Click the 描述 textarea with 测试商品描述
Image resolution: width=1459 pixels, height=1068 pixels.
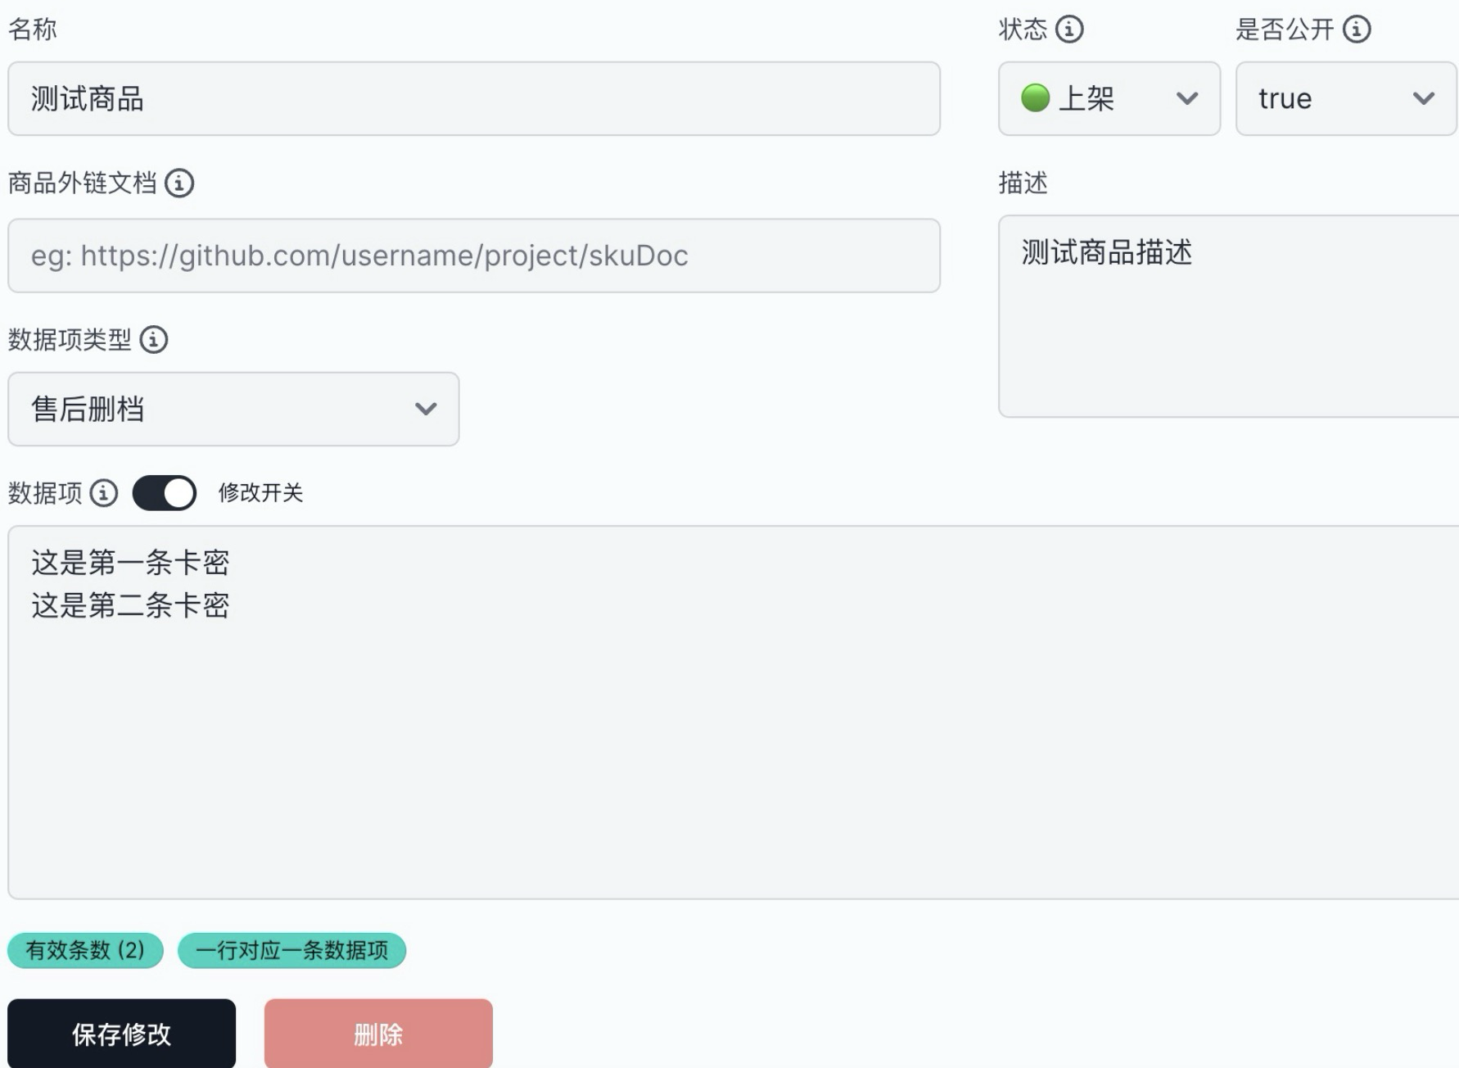click(1228, 316)
